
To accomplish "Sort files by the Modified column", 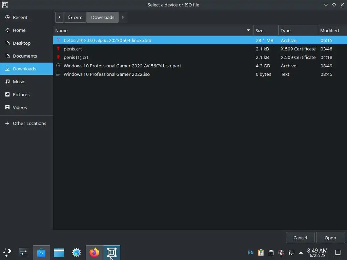I will [332, 30].
